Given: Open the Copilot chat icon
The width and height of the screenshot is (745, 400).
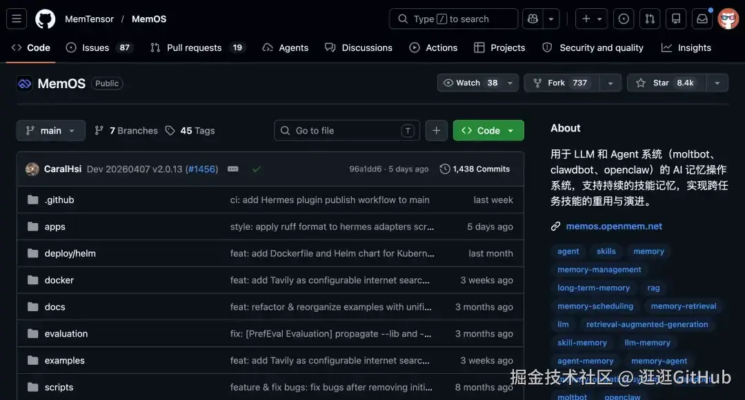Looking at the screenshot, I should (x=533, y=19).
